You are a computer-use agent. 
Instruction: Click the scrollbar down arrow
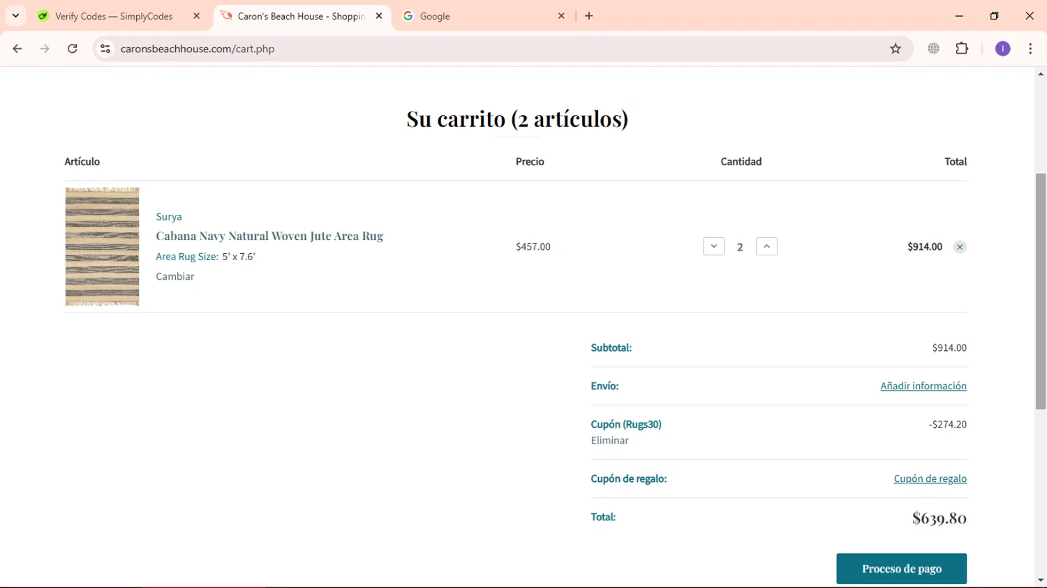point(1041,580)
